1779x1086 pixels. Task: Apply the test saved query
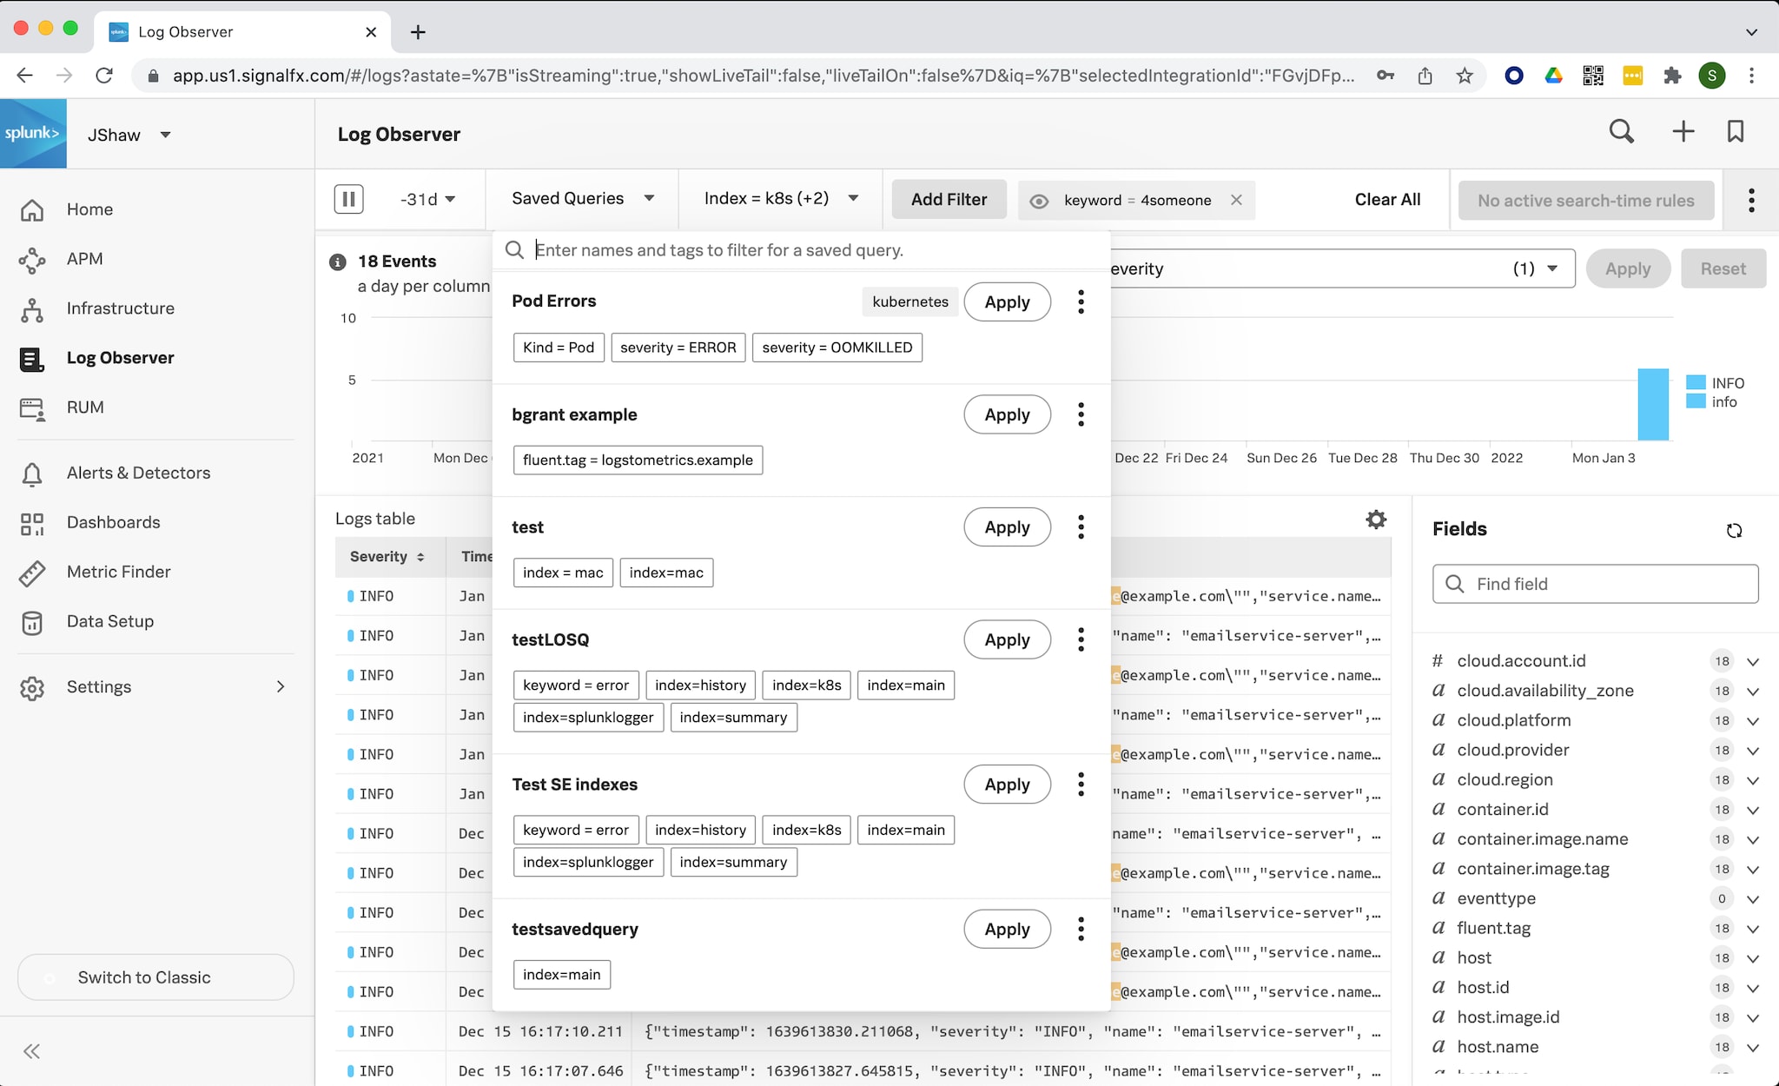1007,527
